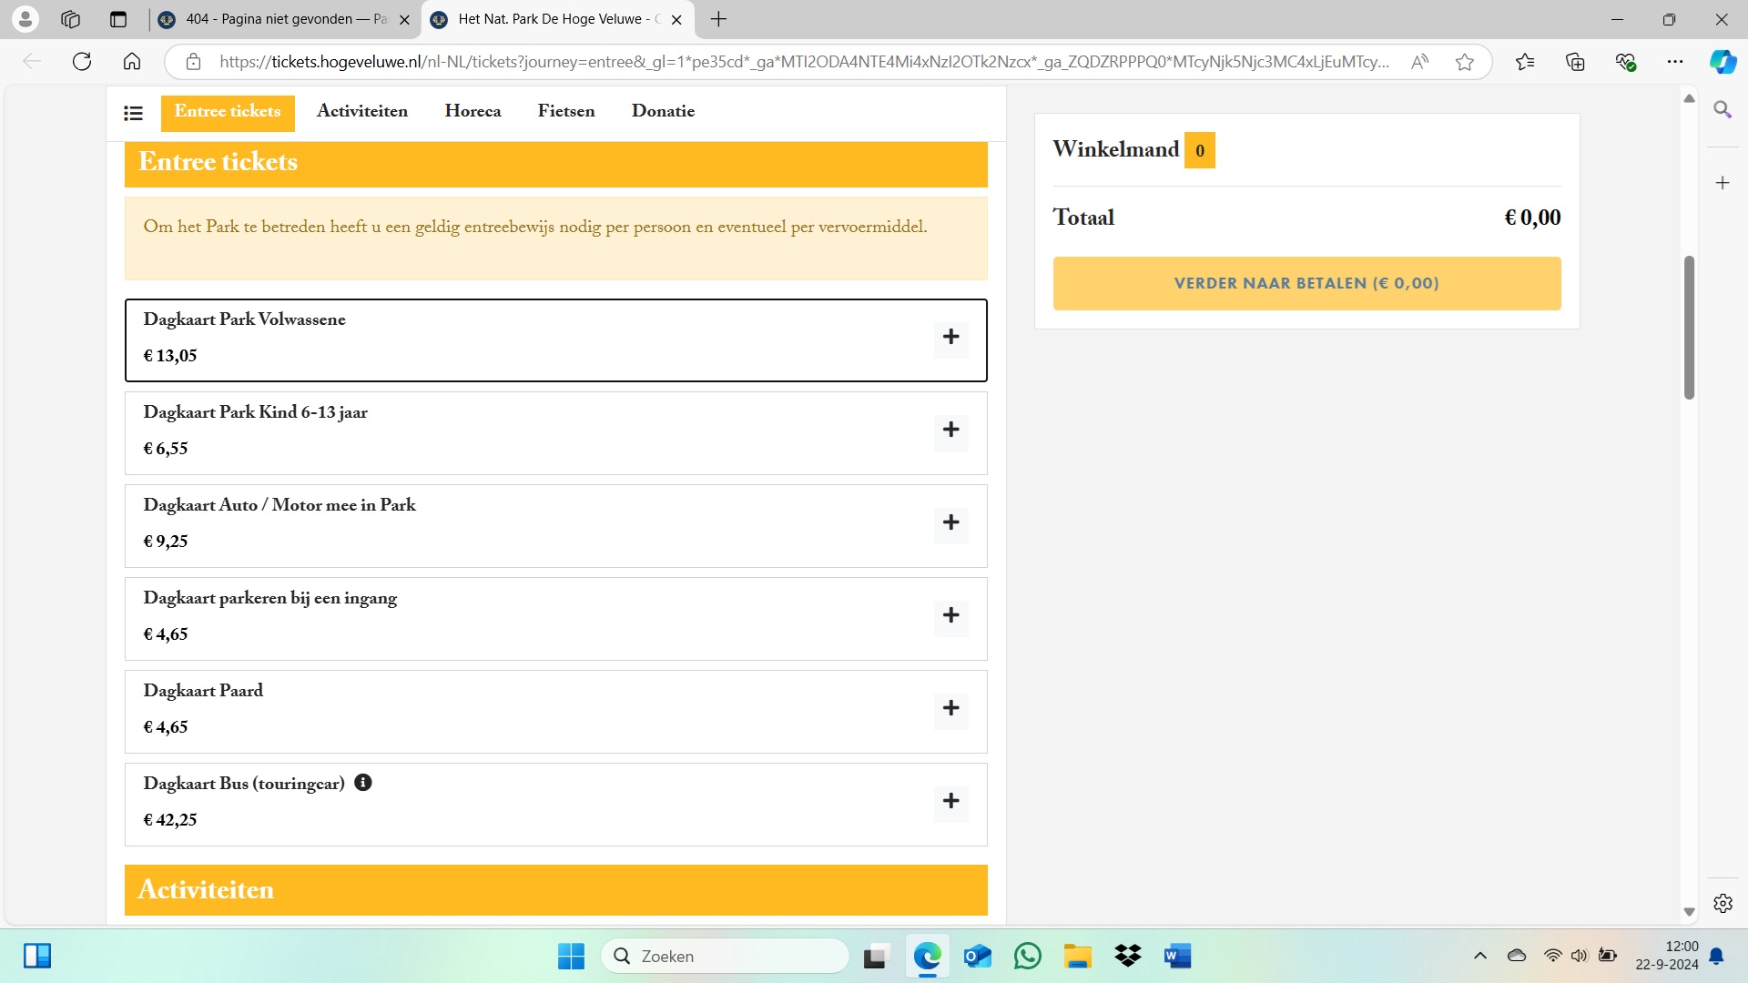Click the page vertical scrollbar thumb
This screenshot has height=983, width=1748.
pyautogui.click(x=1689, y=328)
